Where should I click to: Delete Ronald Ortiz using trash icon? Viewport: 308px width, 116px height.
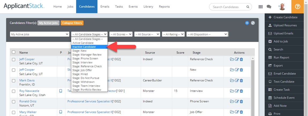pyautogui.click(x=241, y=101)
